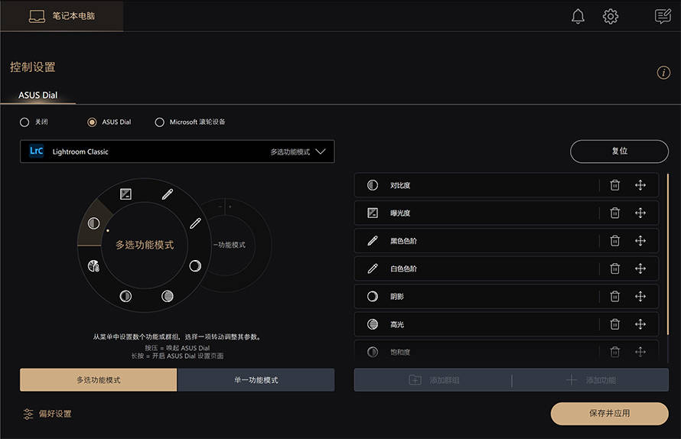Open 偏好设置 preferences link

click(47, 414)
